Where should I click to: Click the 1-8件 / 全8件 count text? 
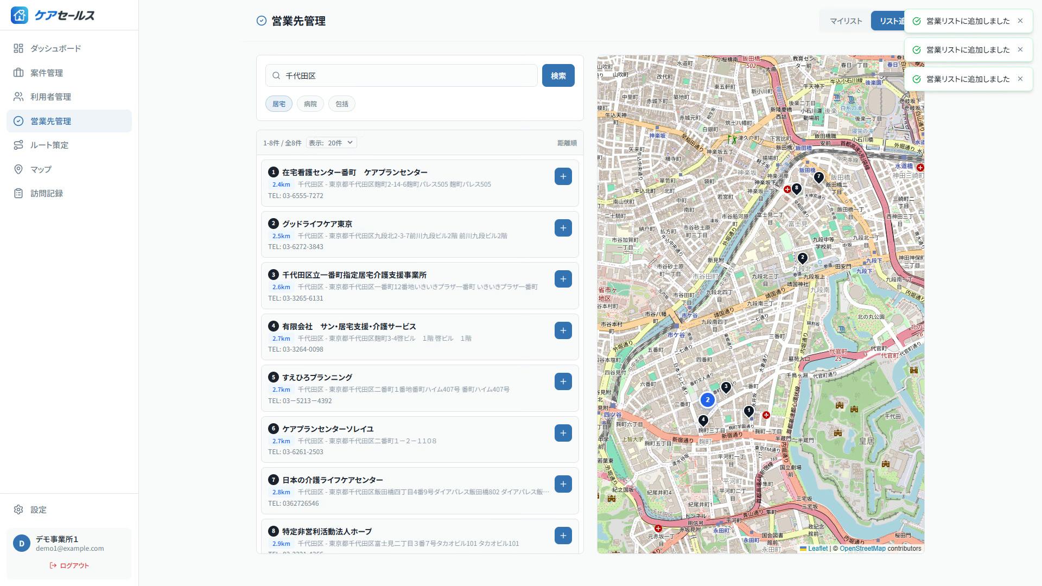tap(282, 143)
